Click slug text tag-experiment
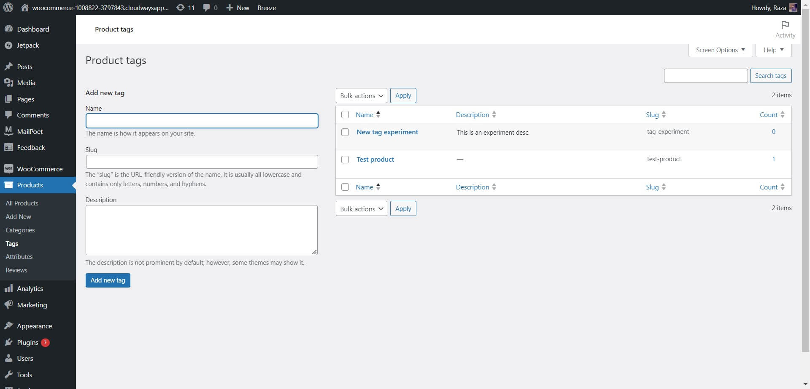This screenshot has width=810, height=389. pos(668,132)
